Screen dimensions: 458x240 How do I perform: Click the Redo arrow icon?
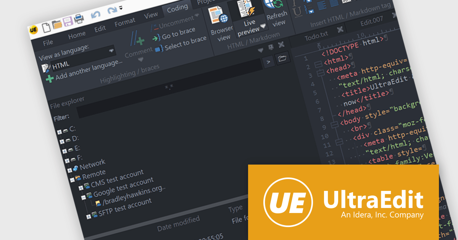point(112,11)
